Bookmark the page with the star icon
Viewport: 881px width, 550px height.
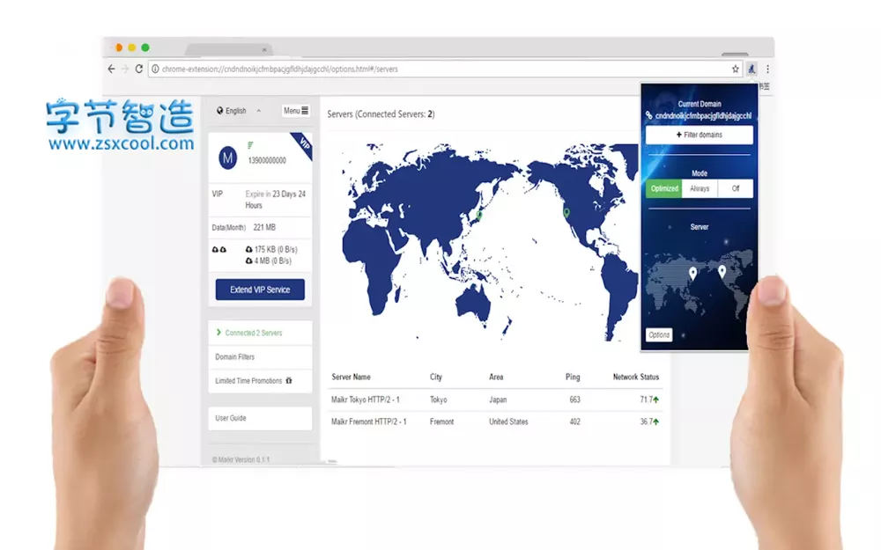pos(735,69)
